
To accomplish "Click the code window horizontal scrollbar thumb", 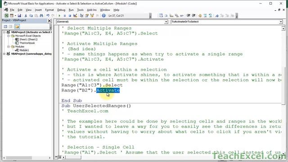I will (73, 157).
